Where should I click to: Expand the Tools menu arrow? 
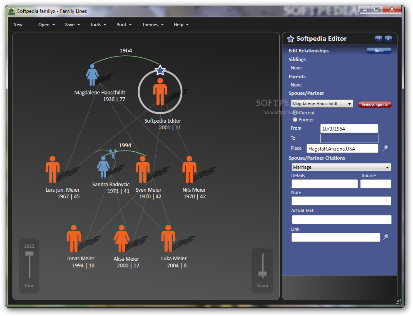point(105,25)
